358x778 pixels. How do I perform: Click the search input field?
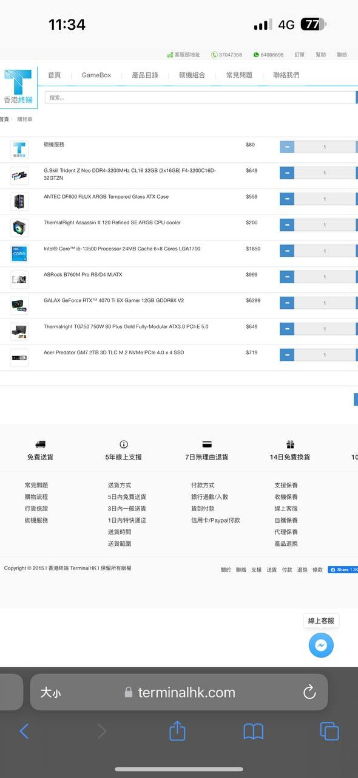pos(200,97)
